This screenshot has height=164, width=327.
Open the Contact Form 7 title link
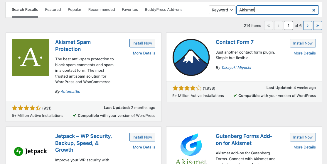[x=235, y=42]
